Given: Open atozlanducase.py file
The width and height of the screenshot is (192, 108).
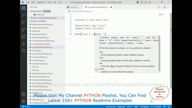Looking at the screenshot, I should (39, 34).
